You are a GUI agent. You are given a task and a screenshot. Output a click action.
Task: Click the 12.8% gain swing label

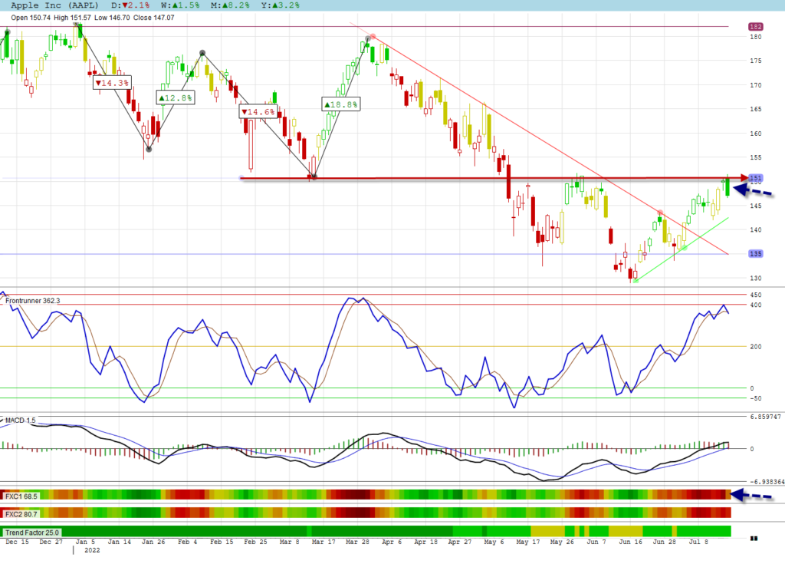(x=176, y=97)
